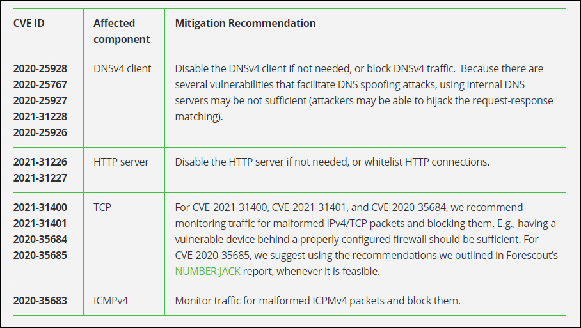Select CVE entry 2020-25927
Viewport: 581px width, 328px height.
(40, 100)
